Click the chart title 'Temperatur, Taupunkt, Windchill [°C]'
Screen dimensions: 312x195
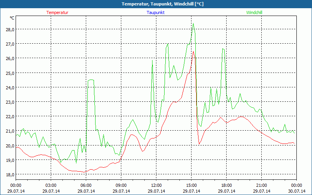163,4
